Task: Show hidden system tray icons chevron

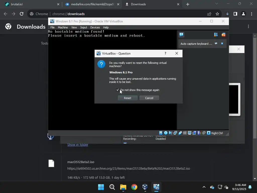Action: pos(204,187)
